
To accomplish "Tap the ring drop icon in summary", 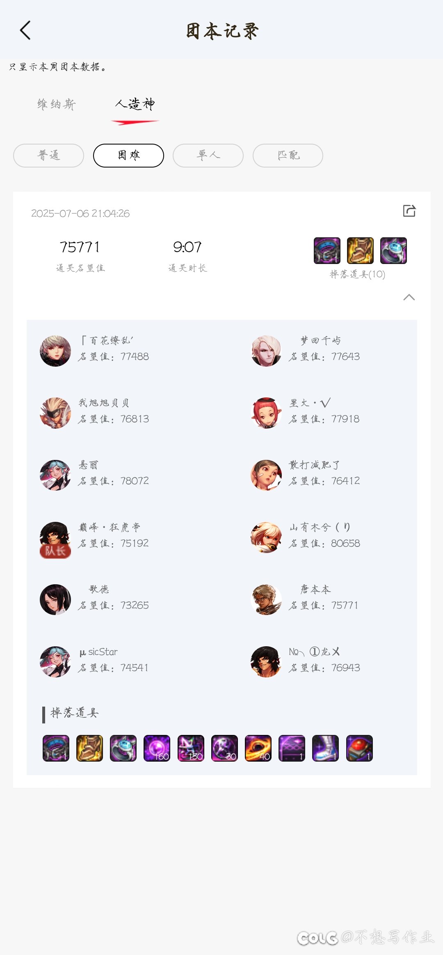I will point(393,250).
